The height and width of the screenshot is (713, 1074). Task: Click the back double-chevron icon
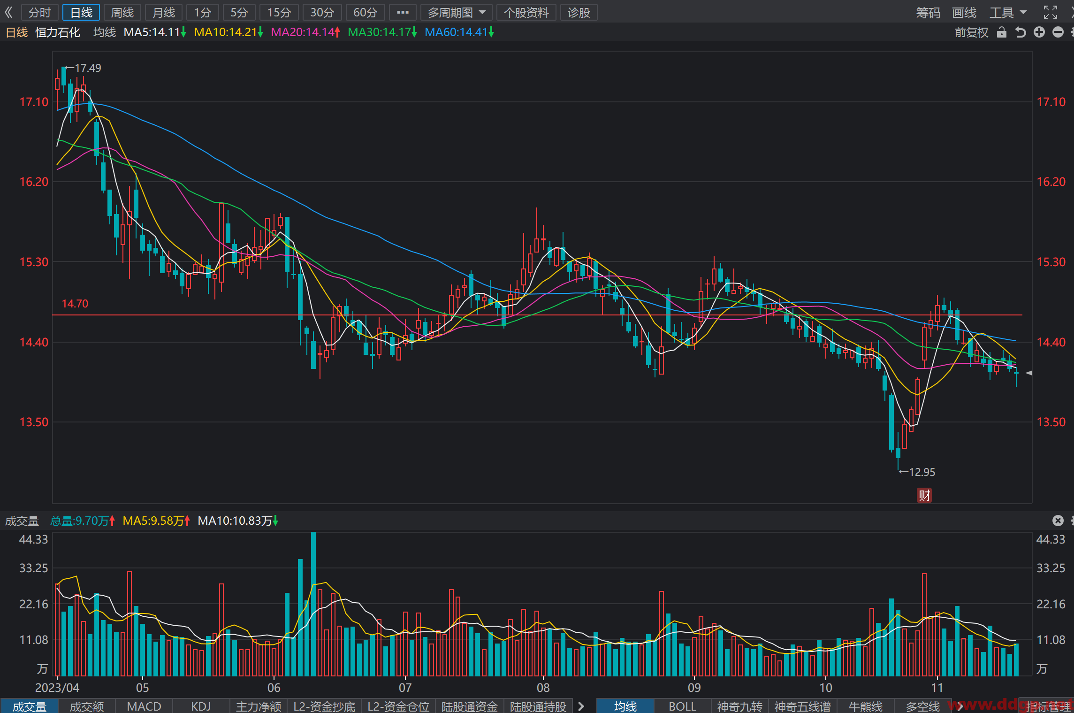pos(8,12)
